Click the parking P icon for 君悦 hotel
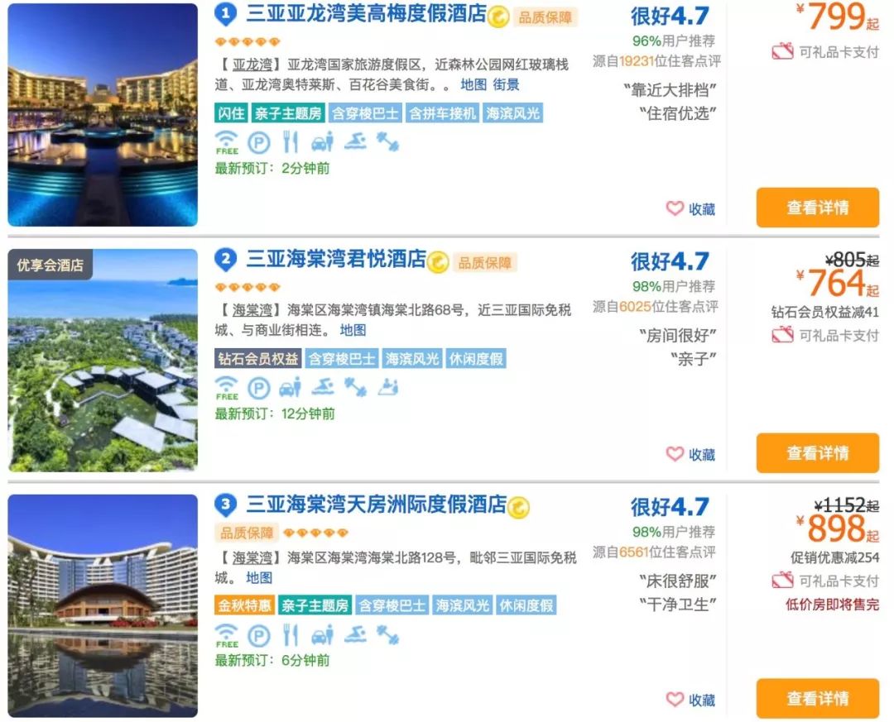 pyautogui.click(x=257, y=387)
